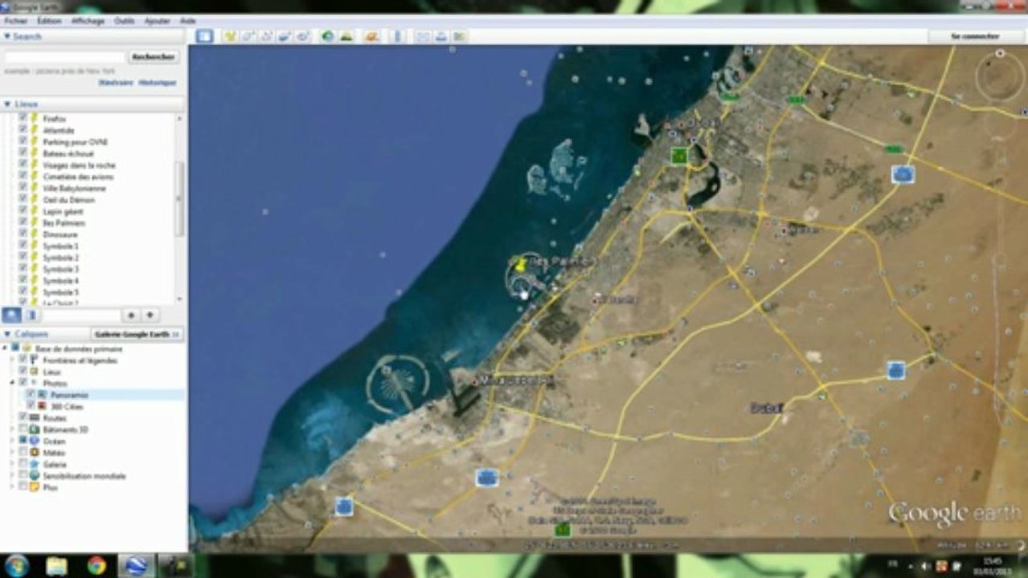Click the Historique link

158,83
